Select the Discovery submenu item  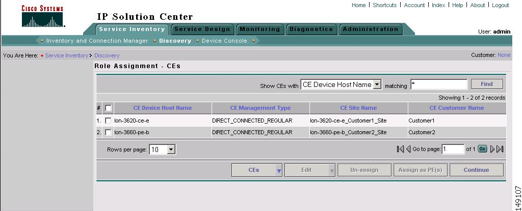[x=175, y=41]
